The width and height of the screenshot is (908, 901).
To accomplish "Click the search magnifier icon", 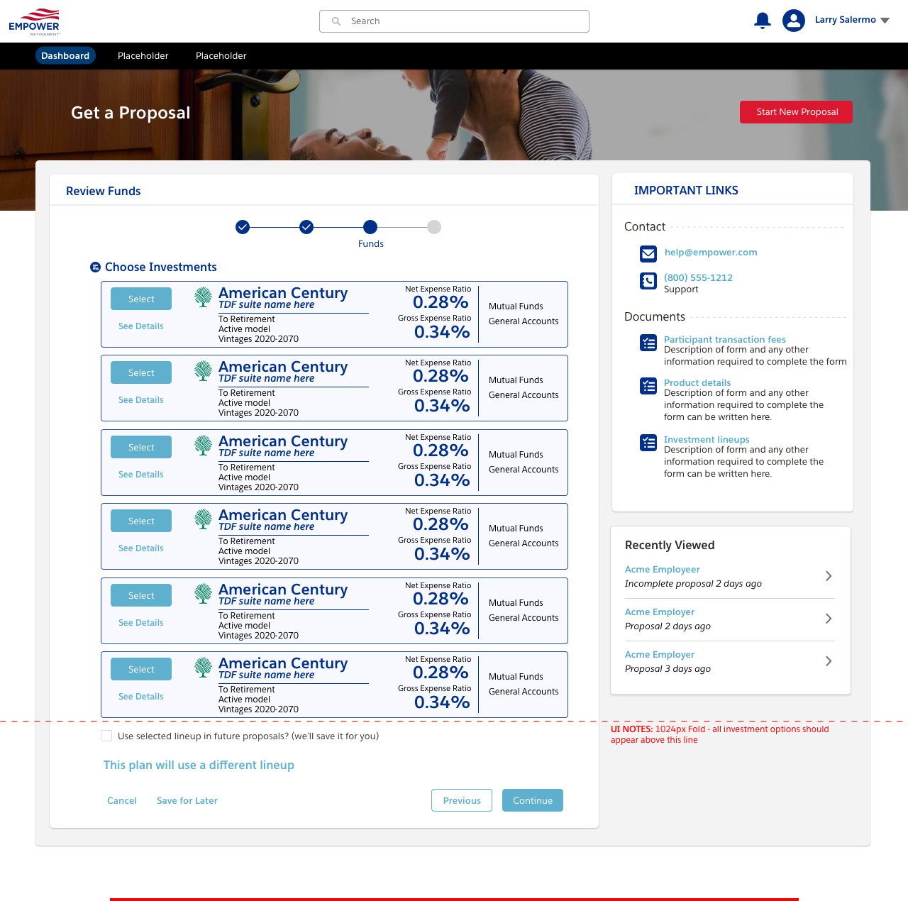I will coord(336,21).
